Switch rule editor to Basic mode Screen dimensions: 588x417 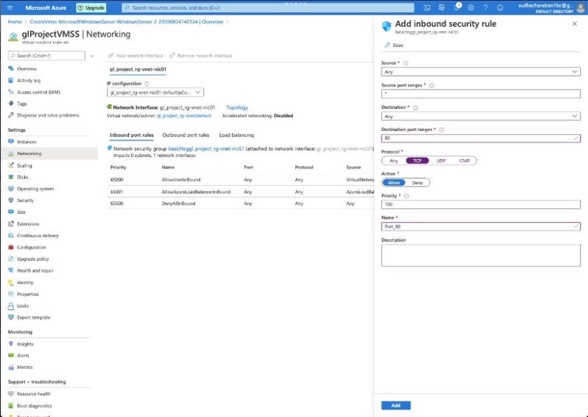[x=394, y=45]
